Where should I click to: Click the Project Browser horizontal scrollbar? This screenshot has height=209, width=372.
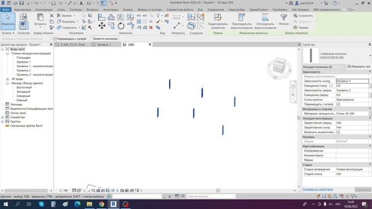(x=26, y=190)
